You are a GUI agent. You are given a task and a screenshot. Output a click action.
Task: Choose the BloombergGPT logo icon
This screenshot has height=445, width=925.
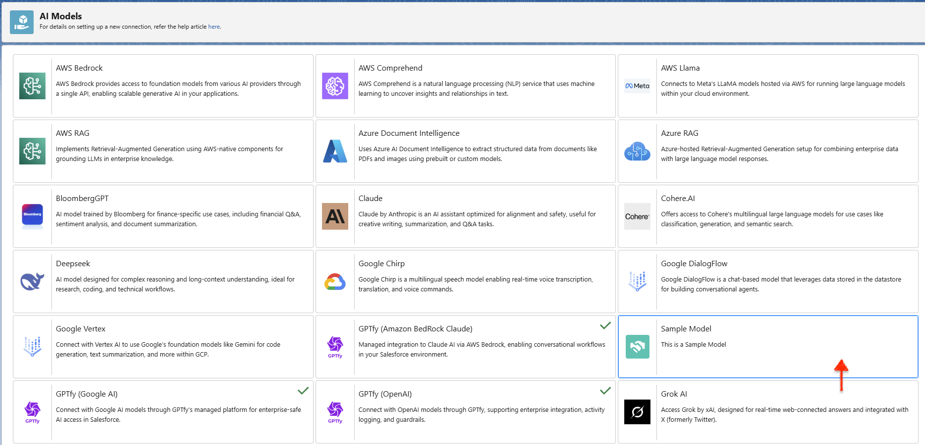click(x=32, y=216)
